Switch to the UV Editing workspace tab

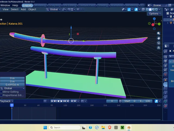70,5
